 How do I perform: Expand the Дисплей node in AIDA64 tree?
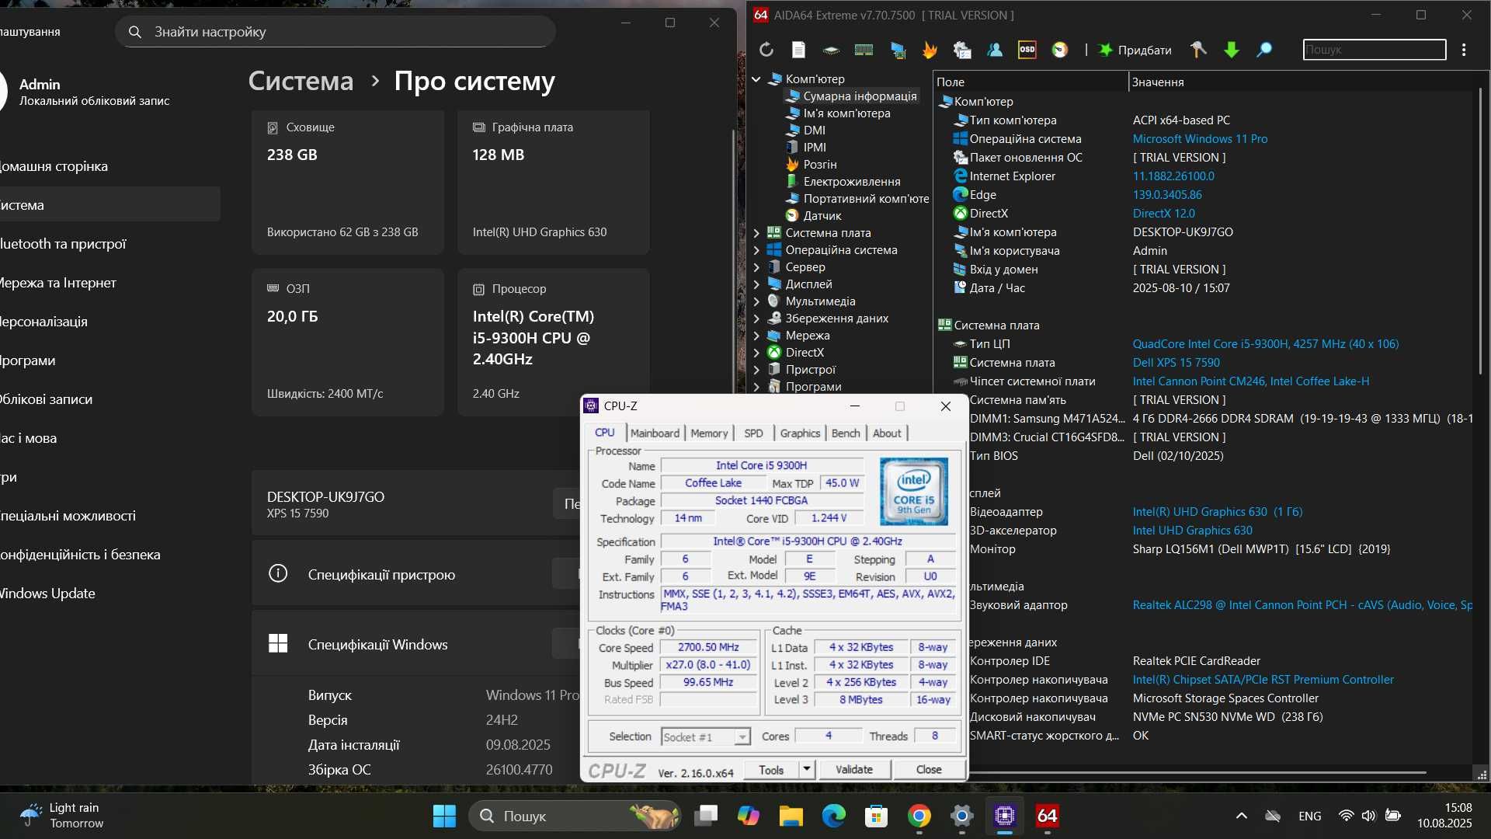click(x=756, y=284)
